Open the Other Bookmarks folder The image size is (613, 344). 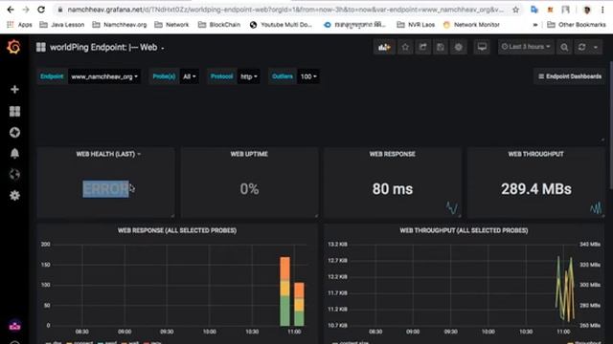[577, 25]
